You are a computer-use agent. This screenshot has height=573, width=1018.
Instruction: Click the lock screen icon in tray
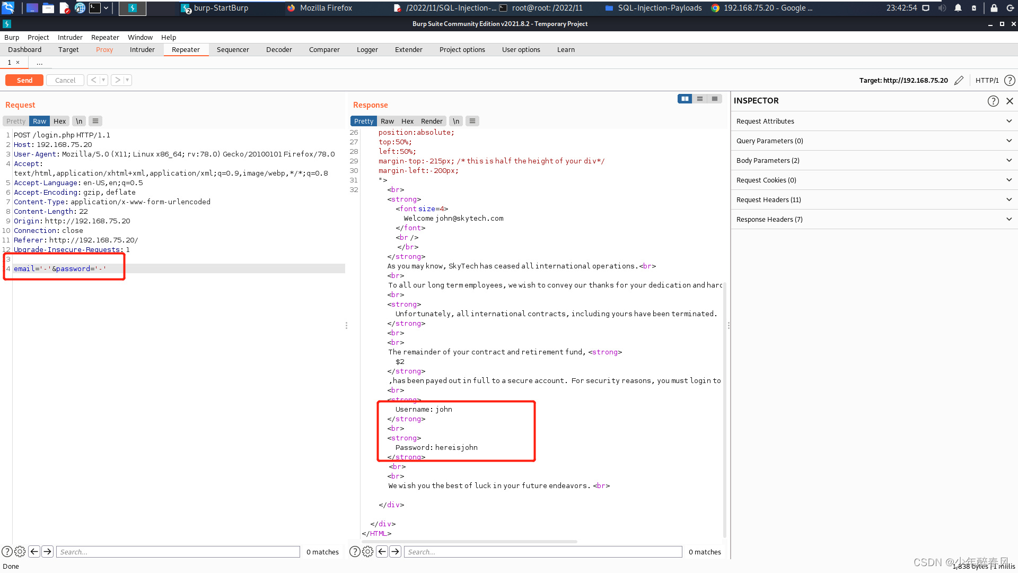pyautogui.click(x=994, y=8)
